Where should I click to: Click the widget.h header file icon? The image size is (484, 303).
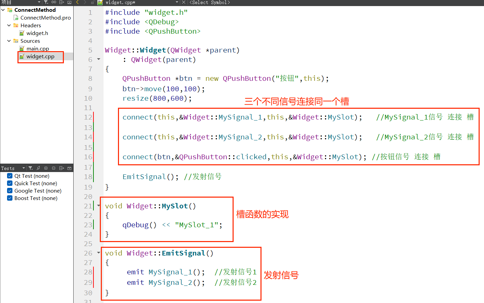[22, 33]
